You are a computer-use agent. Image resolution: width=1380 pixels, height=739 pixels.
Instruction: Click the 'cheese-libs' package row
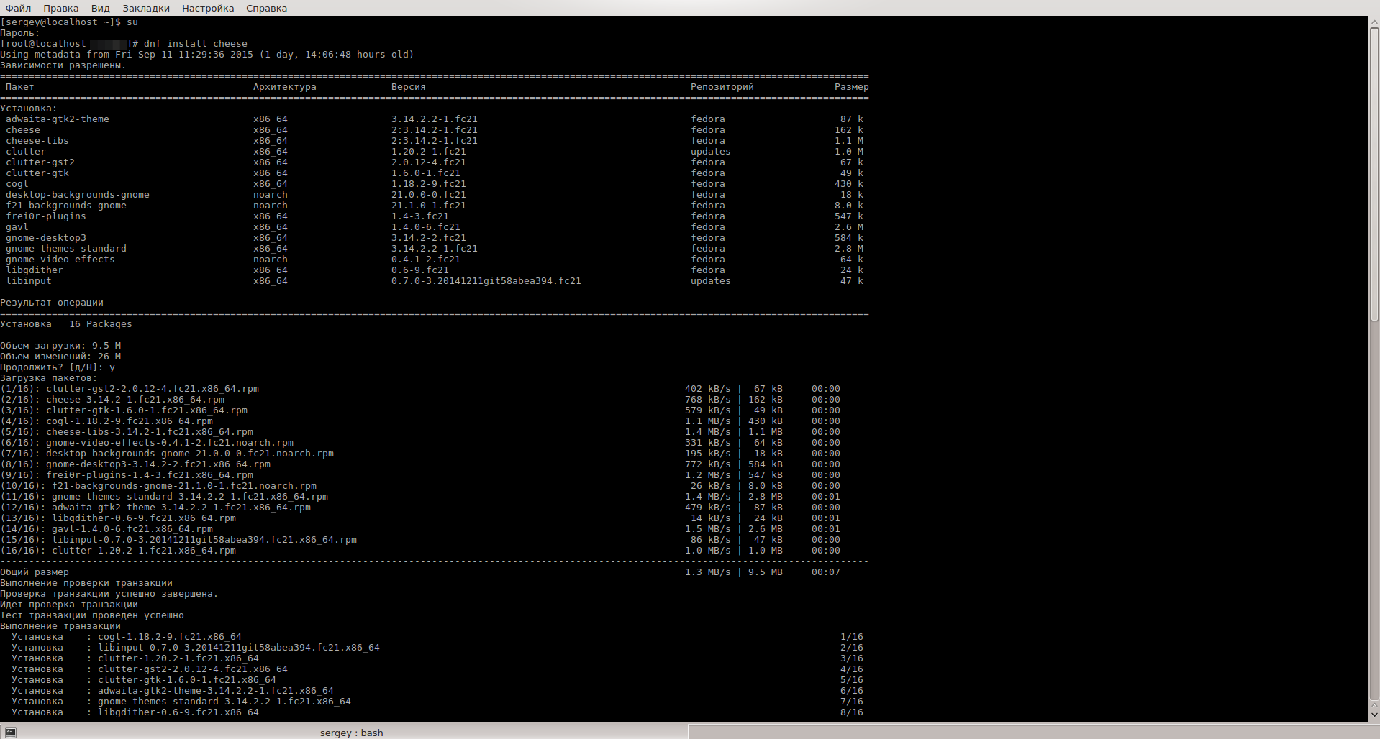point(435,141)
